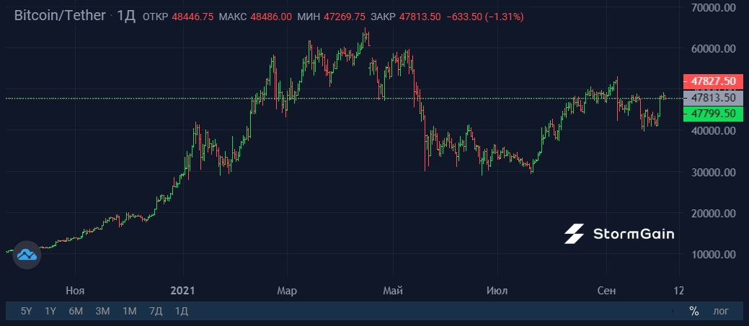Click the gray 47813.50 last price label
Image resolution: width=749 pixels, height=326 pixels.
pos(713,98)
